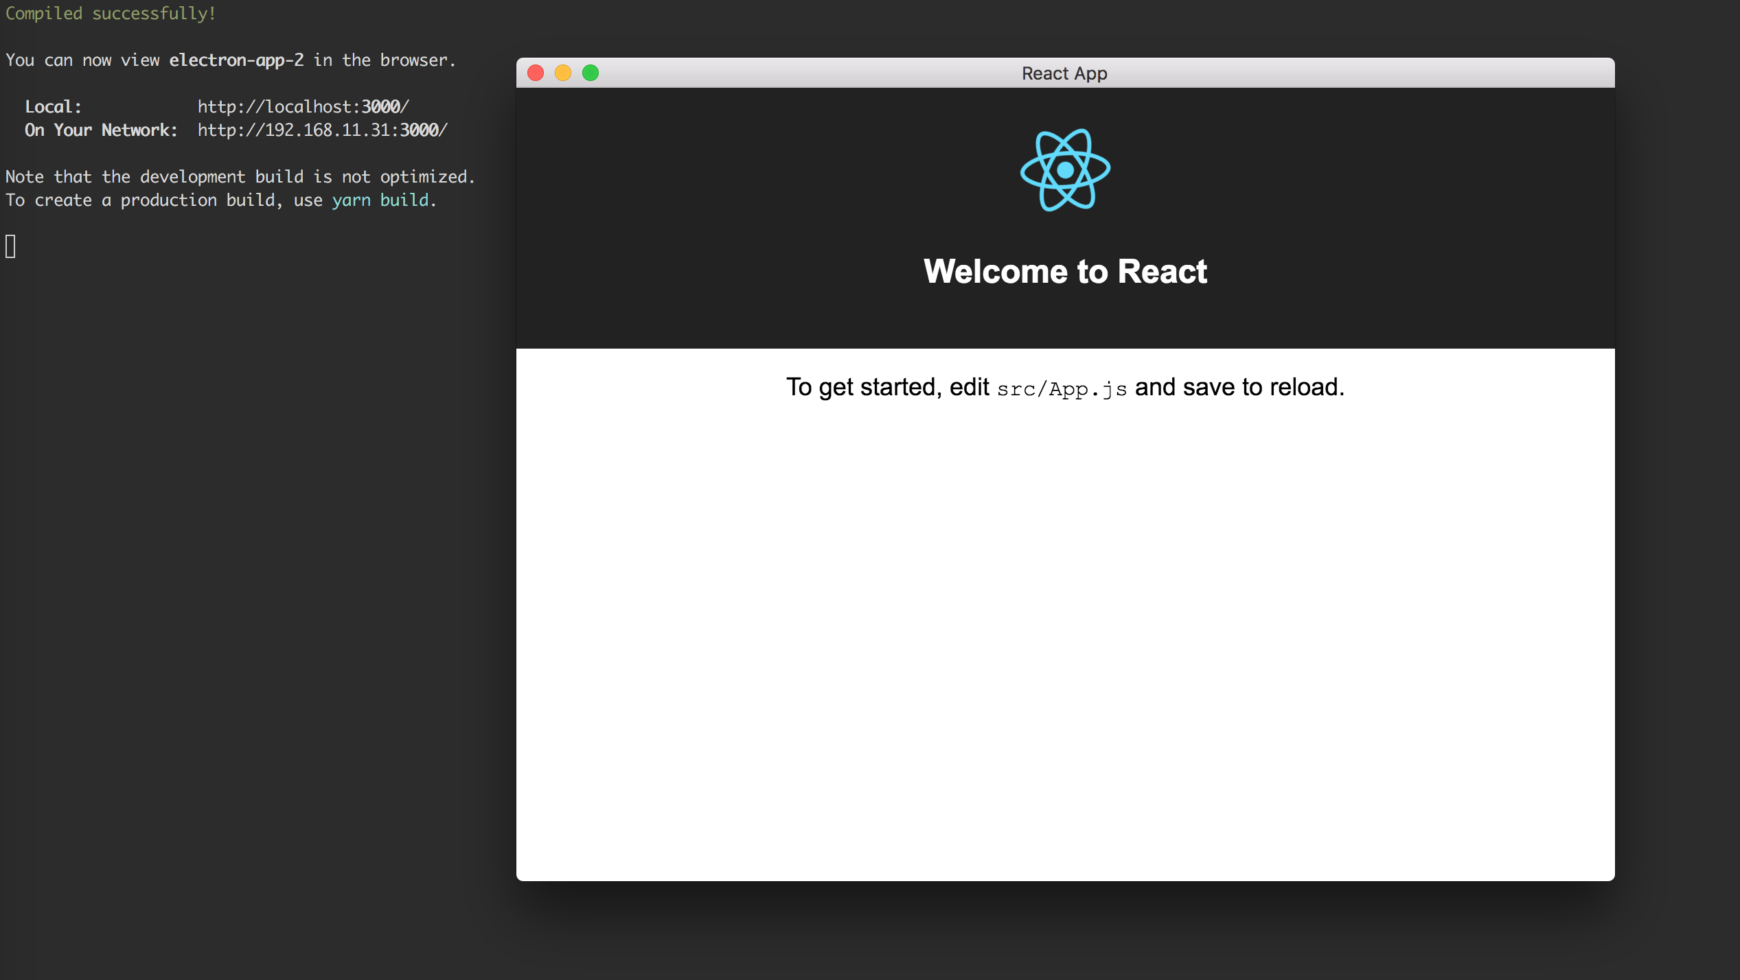Click the 'Note that the development build' line
Image resolution: width=1740 pixels, height=980 pixels.
(x=240, y=177)
